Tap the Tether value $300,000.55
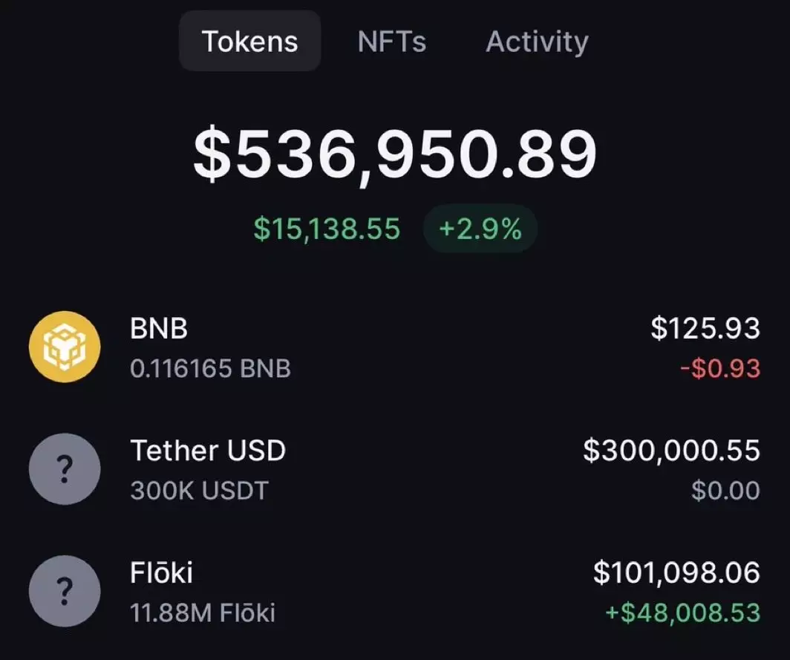 coord(671,451)
